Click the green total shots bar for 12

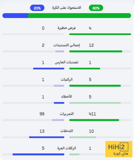point(96,51)
